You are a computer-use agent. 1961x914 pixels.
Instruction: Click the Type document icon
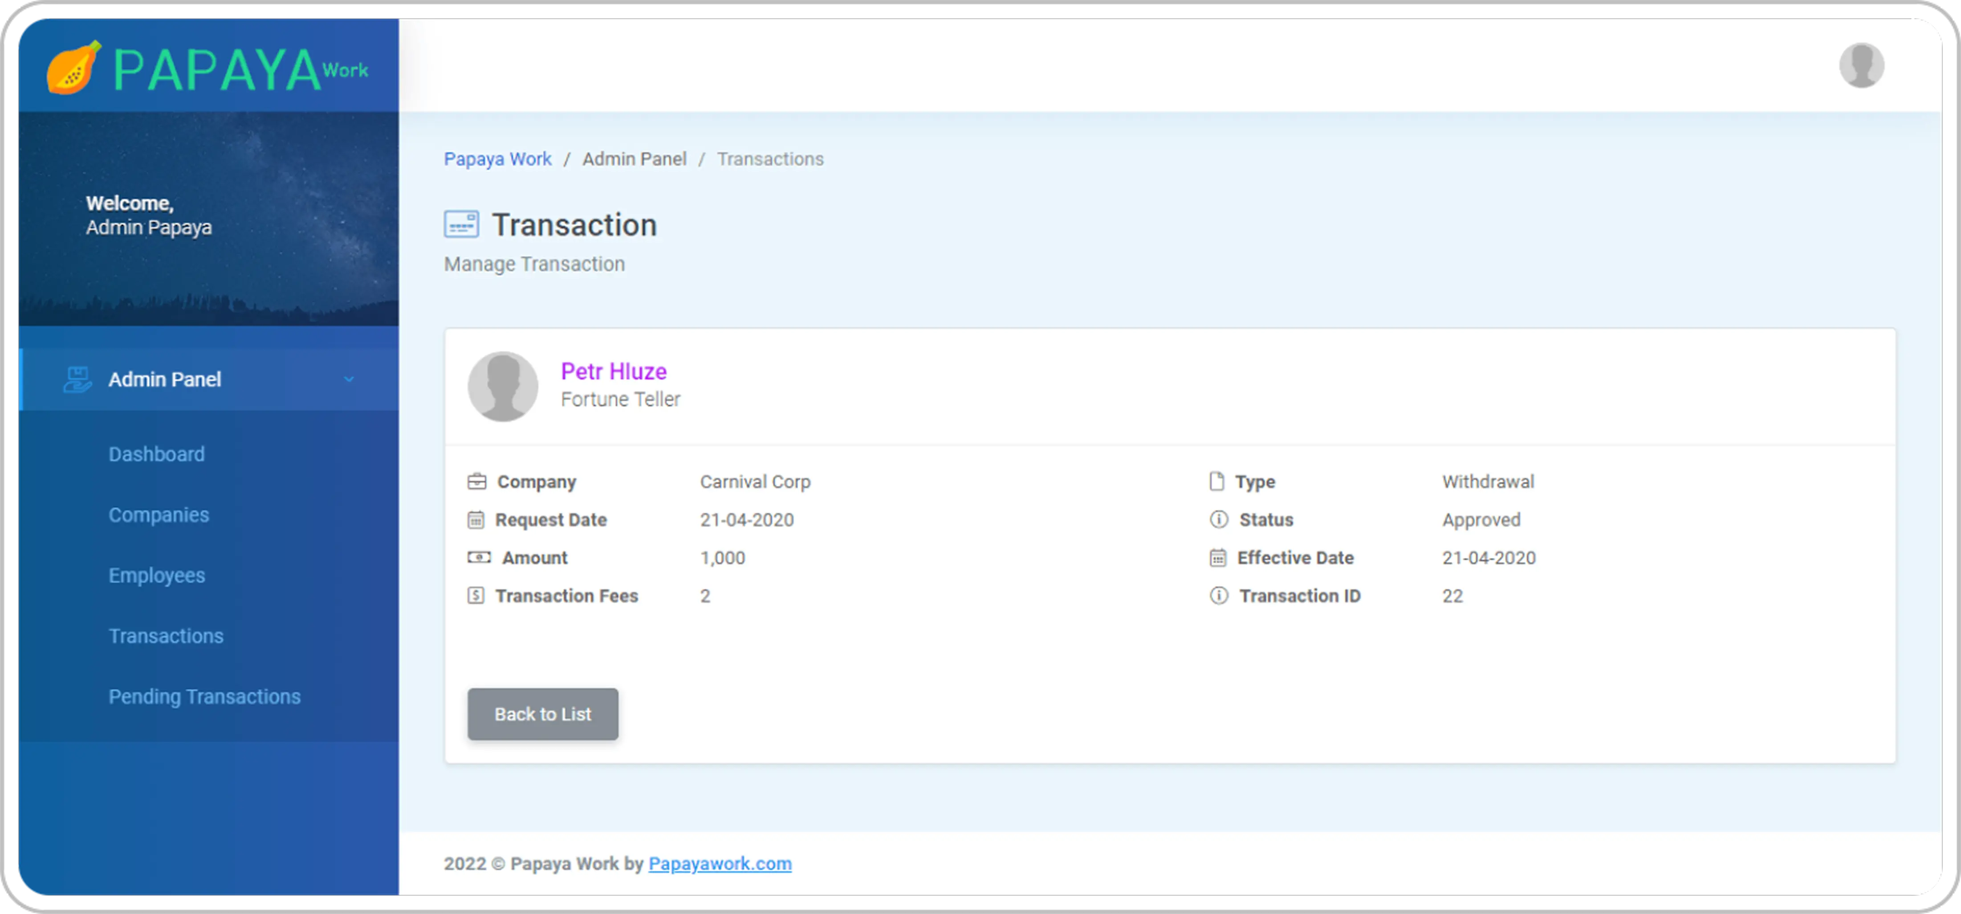(x=1216, y=481)
